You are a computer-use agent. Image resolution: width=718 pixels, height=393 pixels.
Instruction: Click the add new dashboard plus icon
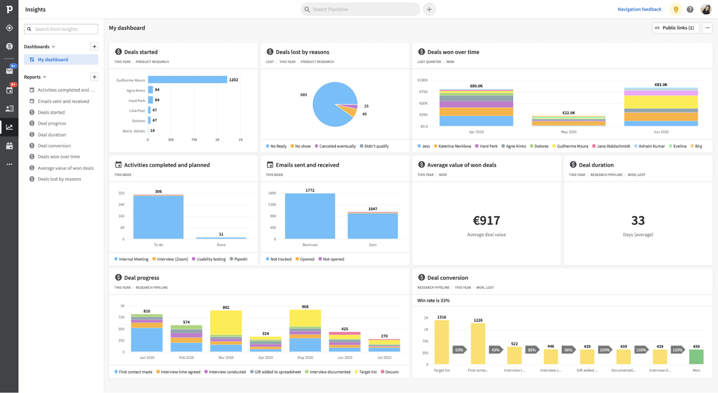(x=94, y=47)
